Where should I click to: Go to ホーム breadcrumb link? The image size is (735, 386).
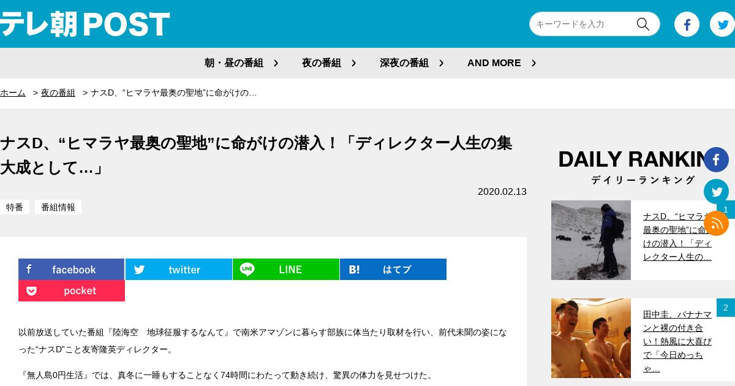click(13, 93)
